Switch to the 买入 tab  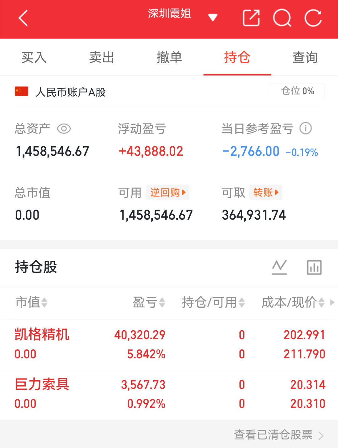34,57
